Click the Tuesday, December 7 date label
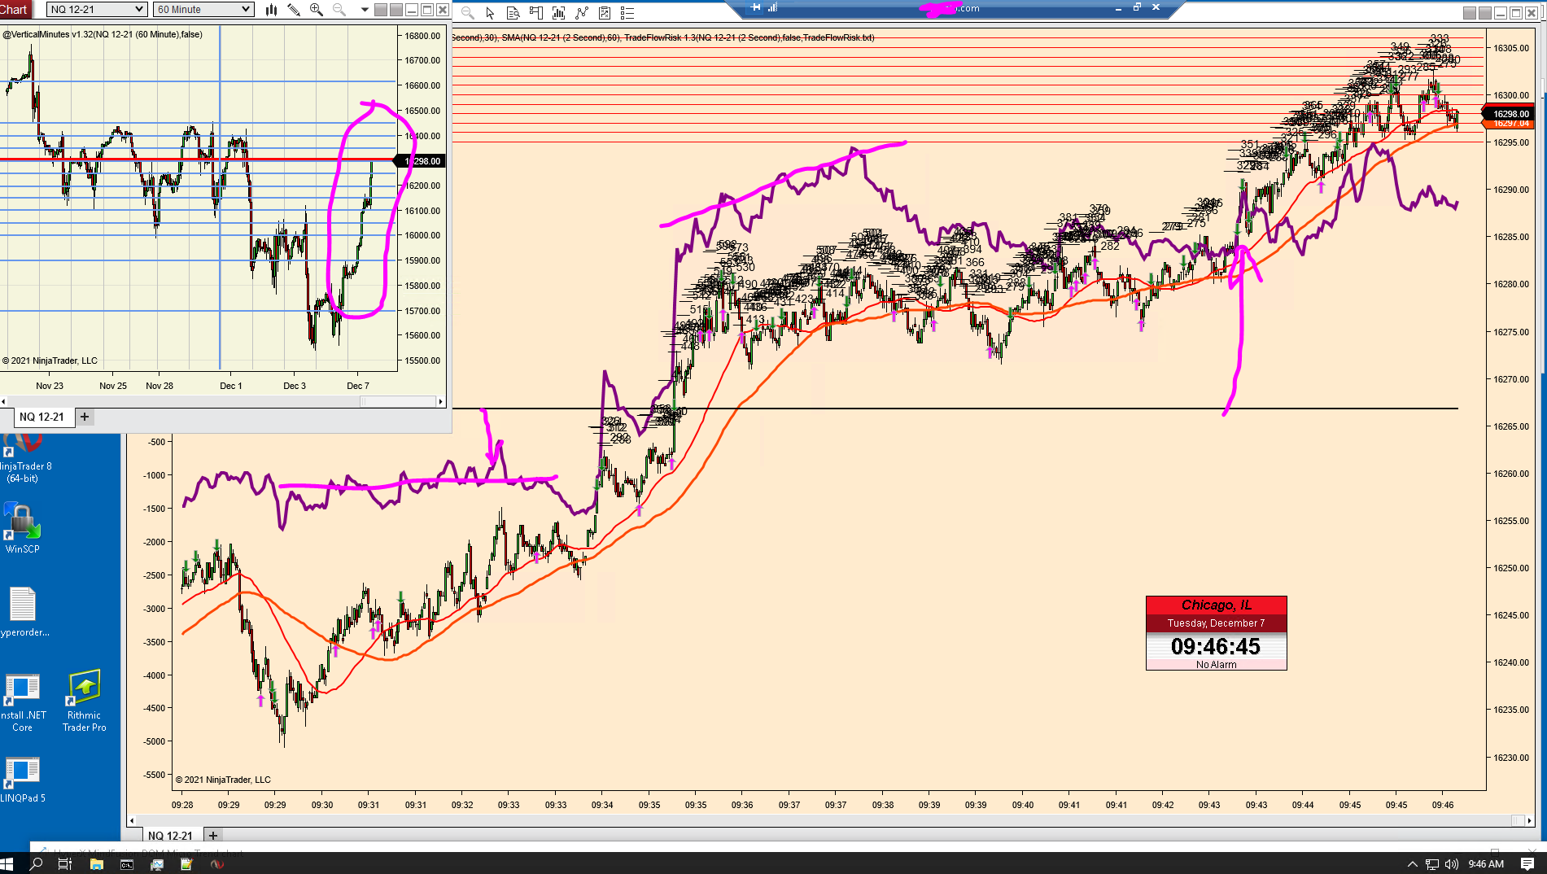The image size is (1547, 874). [x=1216, y=623]
